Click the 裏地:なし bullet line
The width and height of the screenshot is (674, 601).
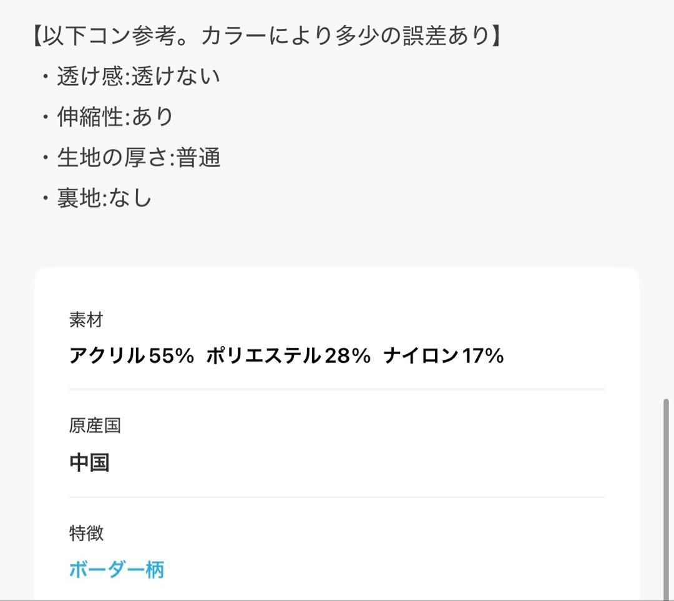(97, 198)
